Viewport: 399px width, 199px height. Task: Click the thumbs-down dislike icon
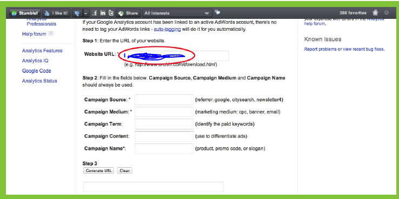click(x=77, y=13)
